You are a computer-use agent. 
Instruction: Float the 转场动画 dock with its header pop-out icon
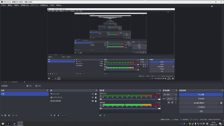click(176, 90)
